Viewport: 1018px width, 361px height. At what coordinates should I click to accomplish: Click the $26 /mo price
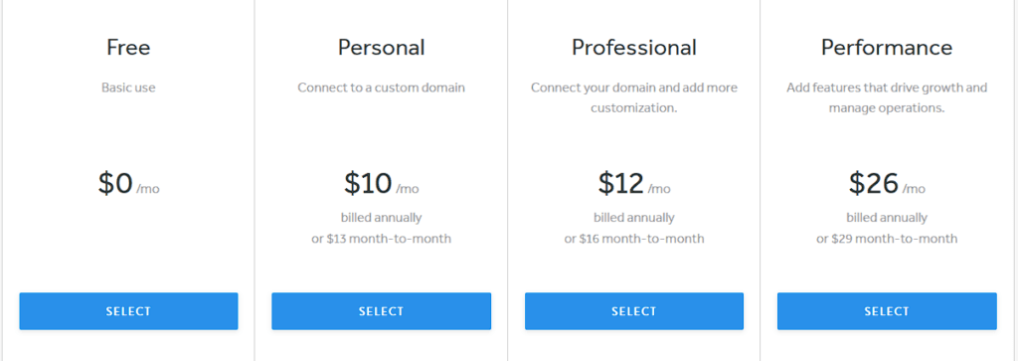887,184
